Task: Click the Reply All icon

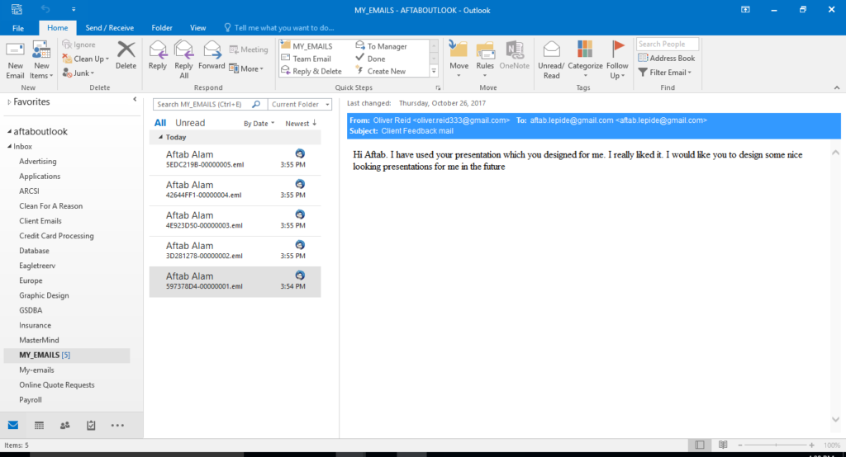Action: (x=183, y=51)
